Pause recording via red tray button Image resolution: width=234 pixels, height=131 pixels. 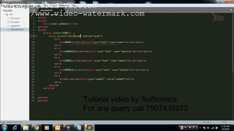pyautogui.click(x=182, y=128)
